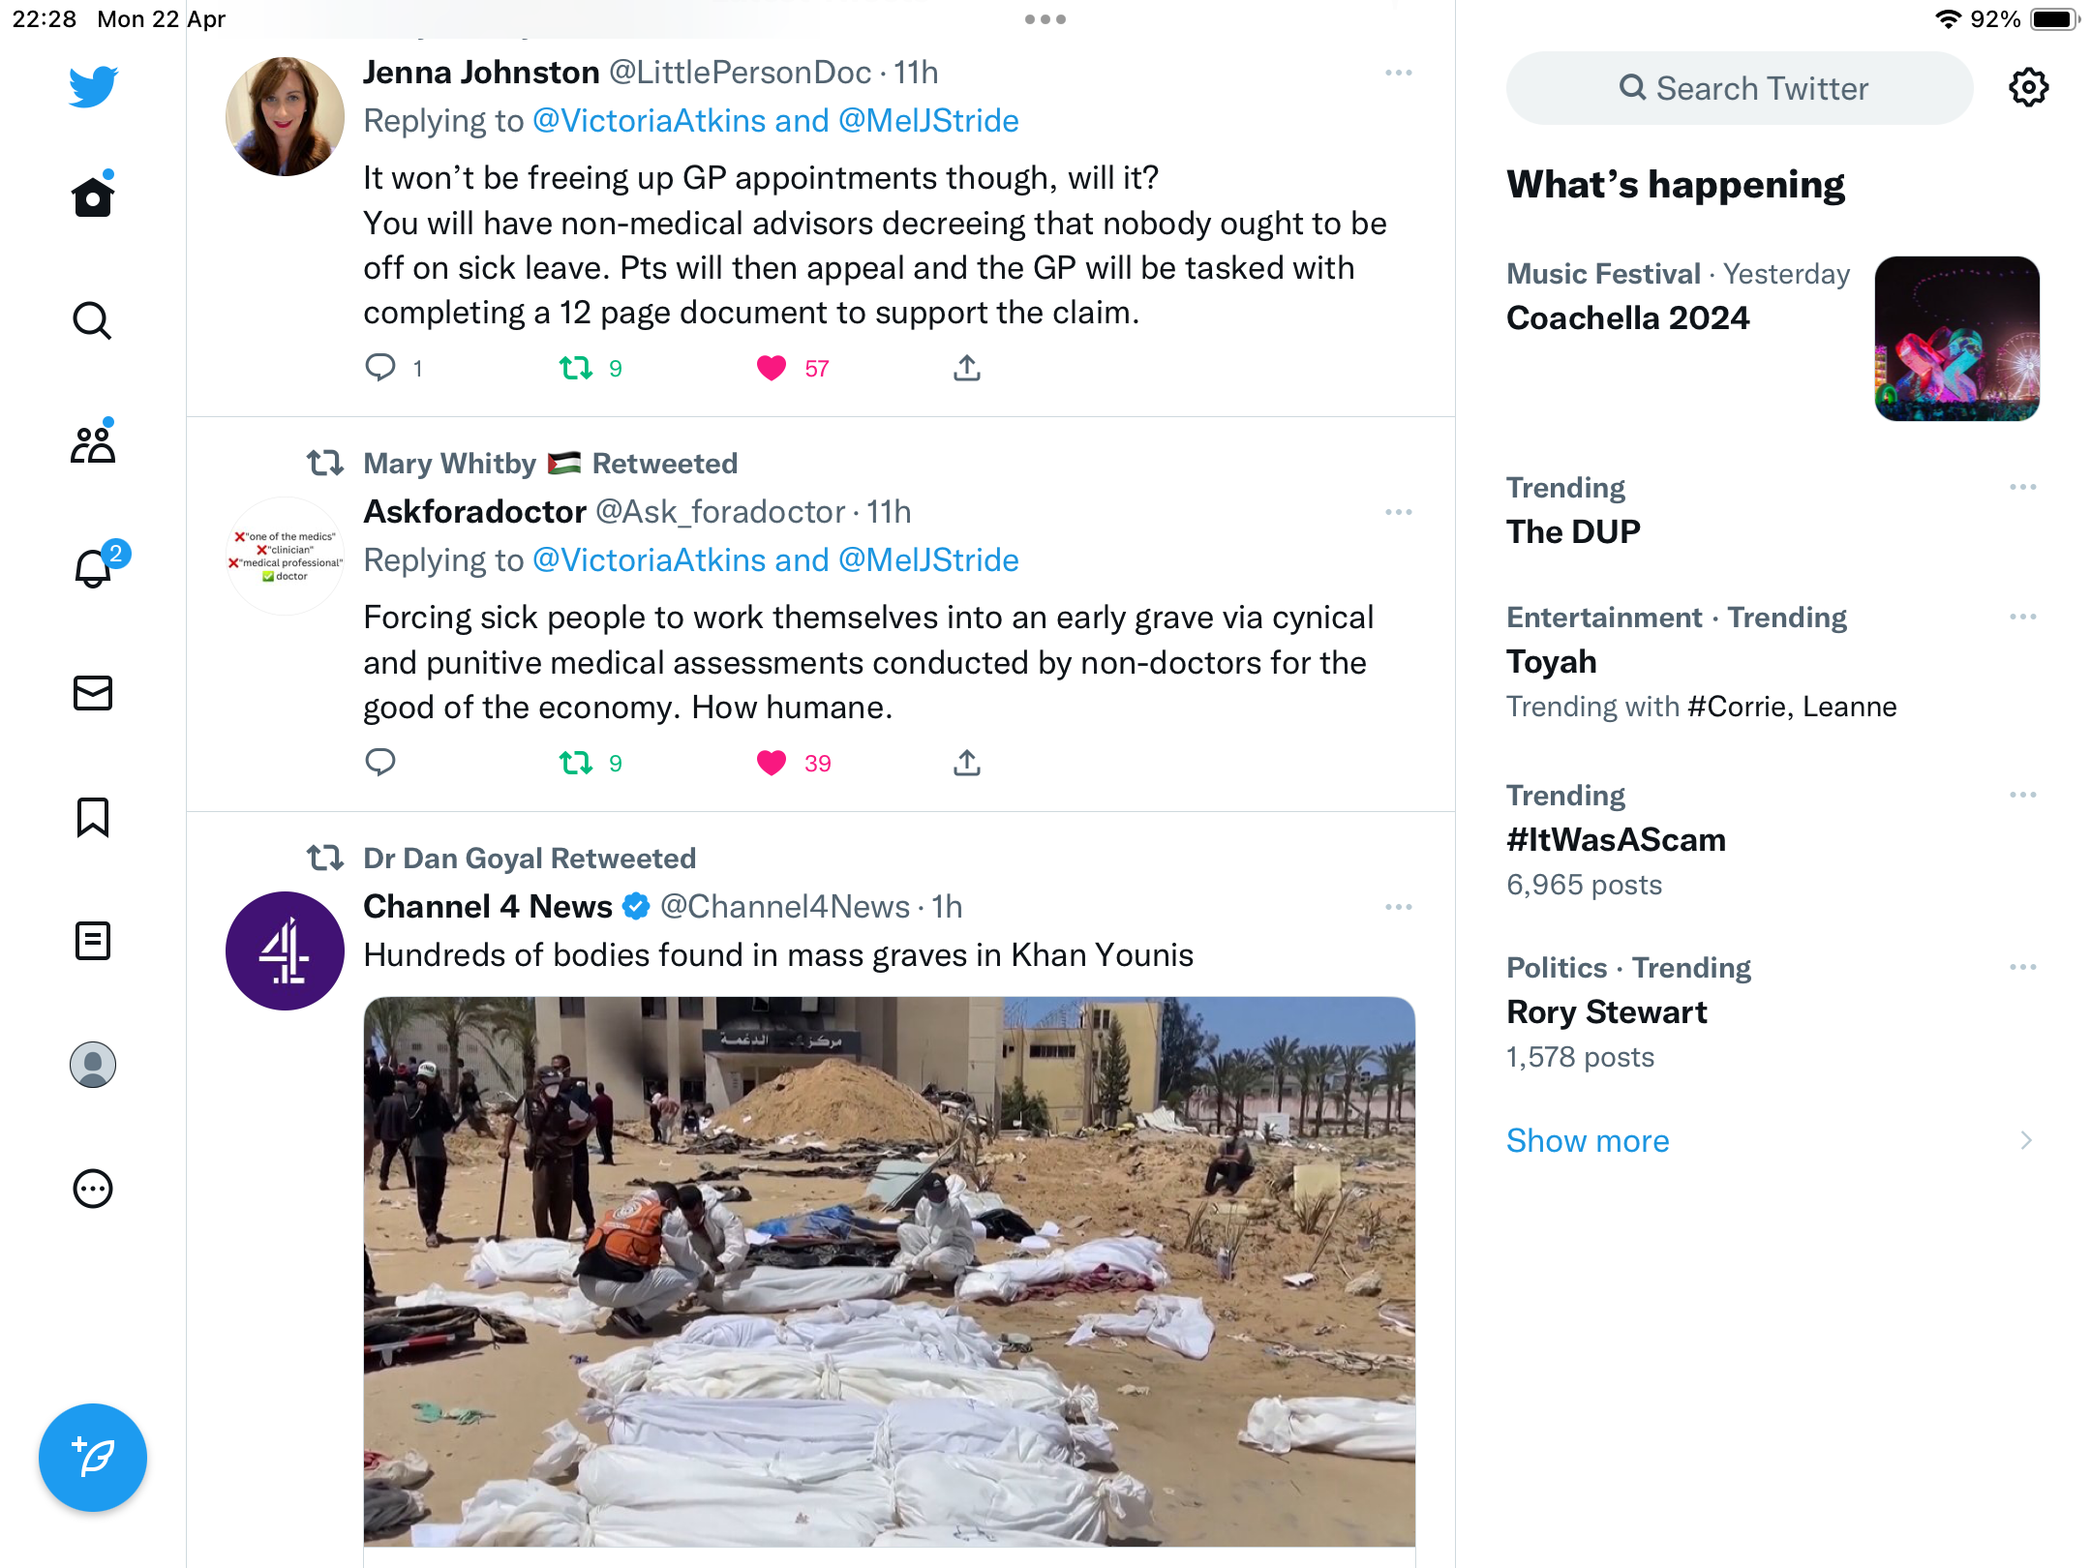Open the search settings gear icon
Screen dimensions: 2091x1568
(x=2029, y=88)
